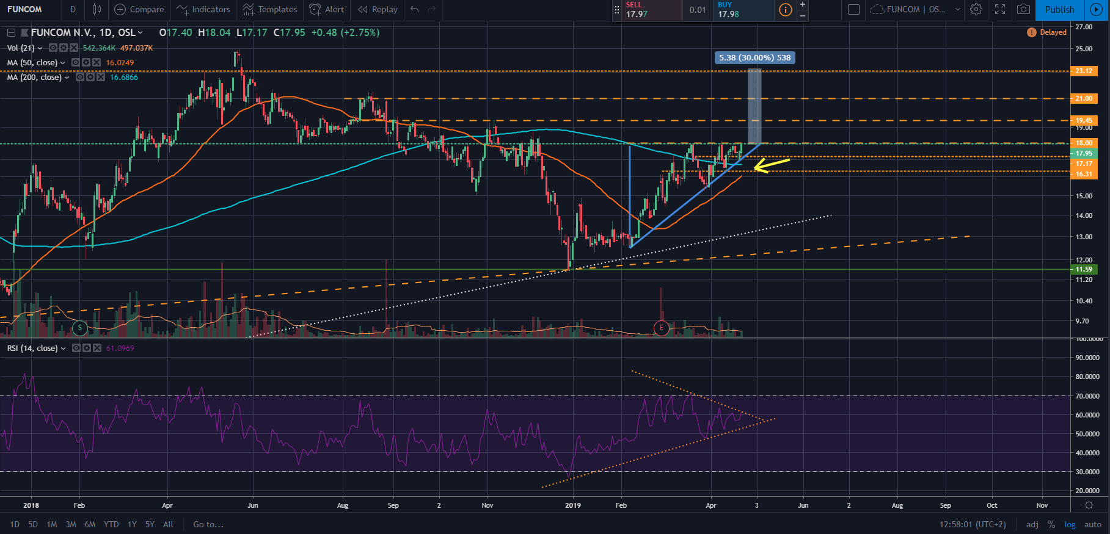
Task: Open MA (50, close) settings gear
Action: (86, 62)
